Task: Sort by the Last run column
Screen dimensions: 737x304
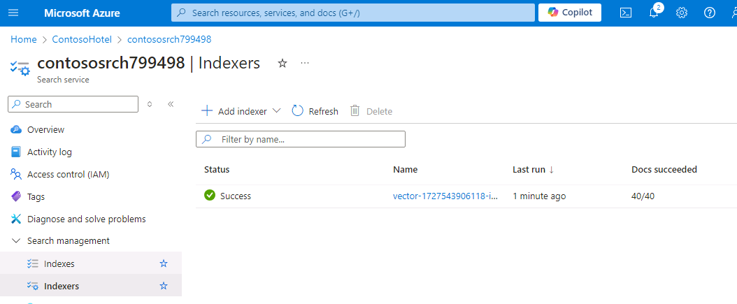Action: [x=529, y=170]
